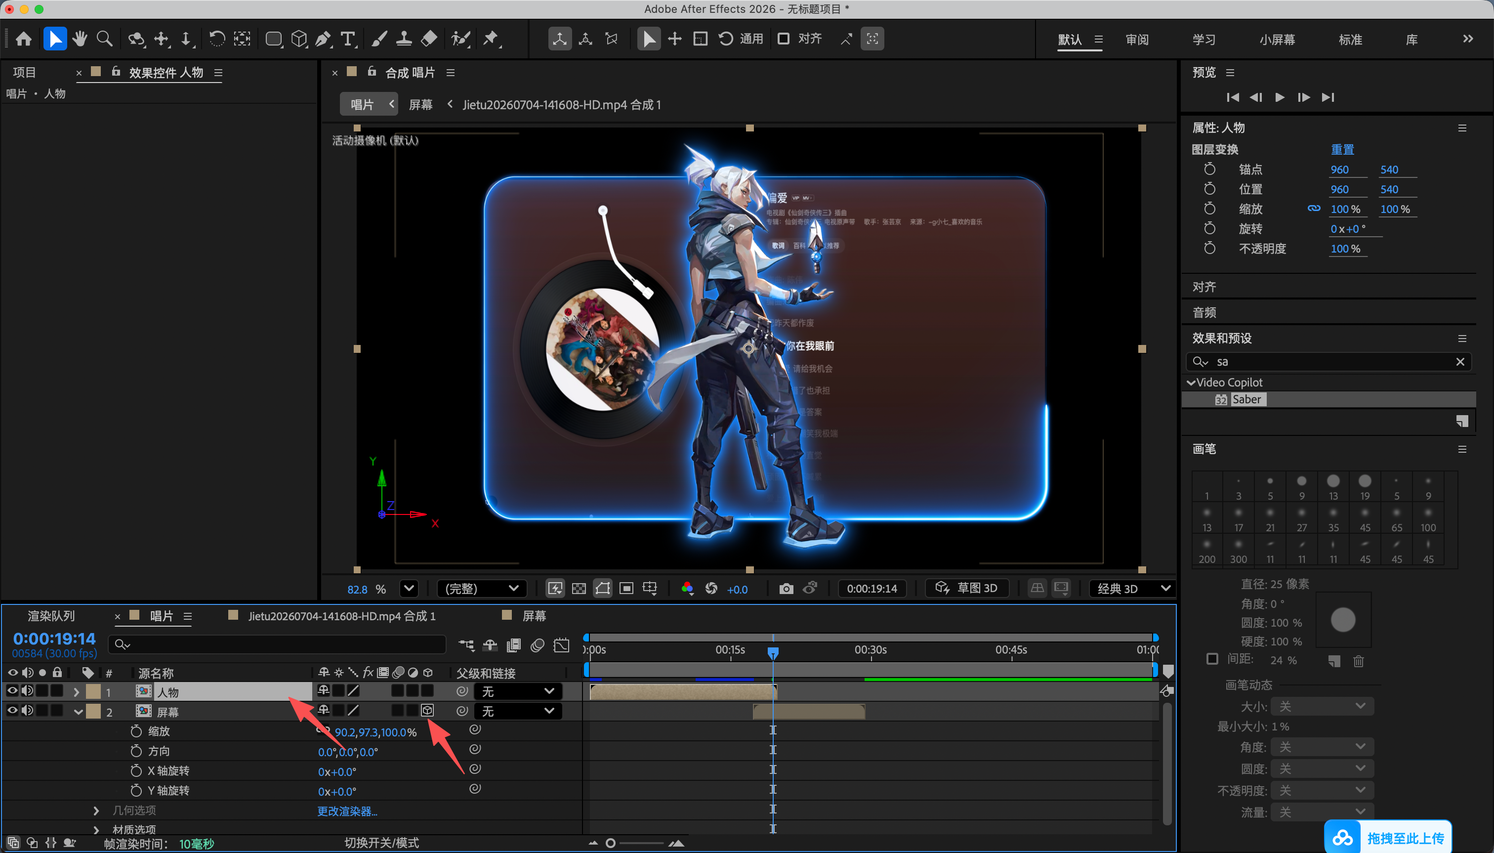
Task: Enable the 间距 checkbox in brush panel
Action: [1212, 659]
